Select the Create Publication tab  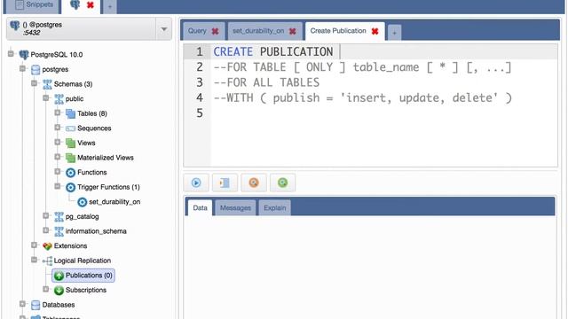tap(344, 31)
